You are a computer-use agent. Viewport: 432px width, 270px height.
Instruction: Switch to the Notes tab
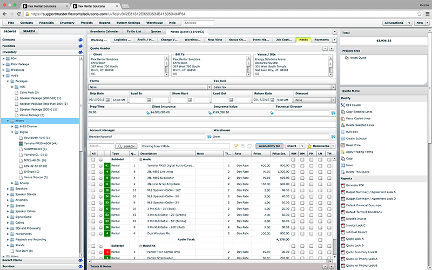(303, 39)
